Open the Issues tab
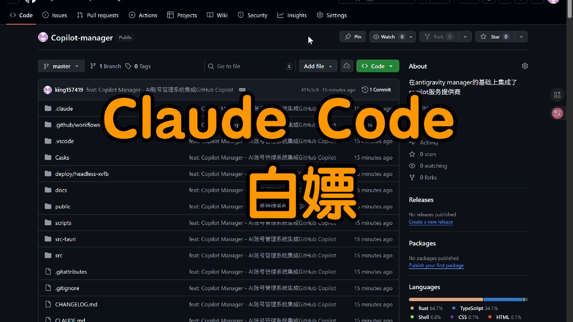 coord(55,15)
